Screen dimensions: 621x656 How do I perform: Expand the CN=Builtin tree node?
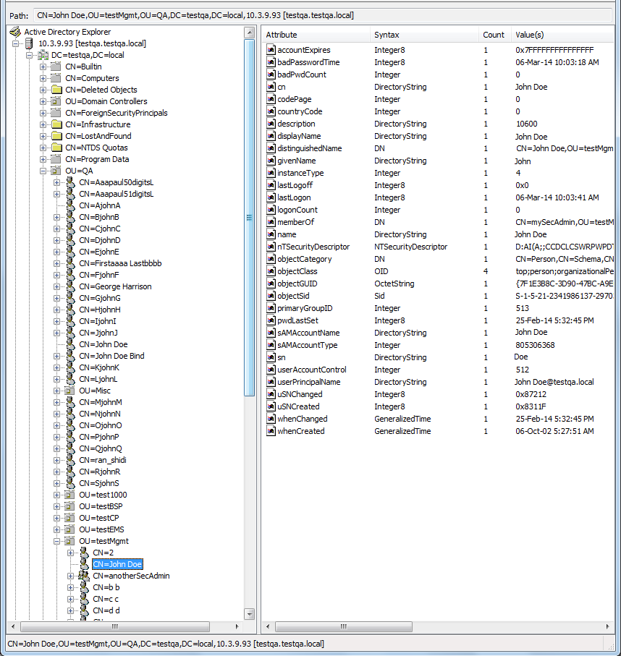(x=41, y=67)
